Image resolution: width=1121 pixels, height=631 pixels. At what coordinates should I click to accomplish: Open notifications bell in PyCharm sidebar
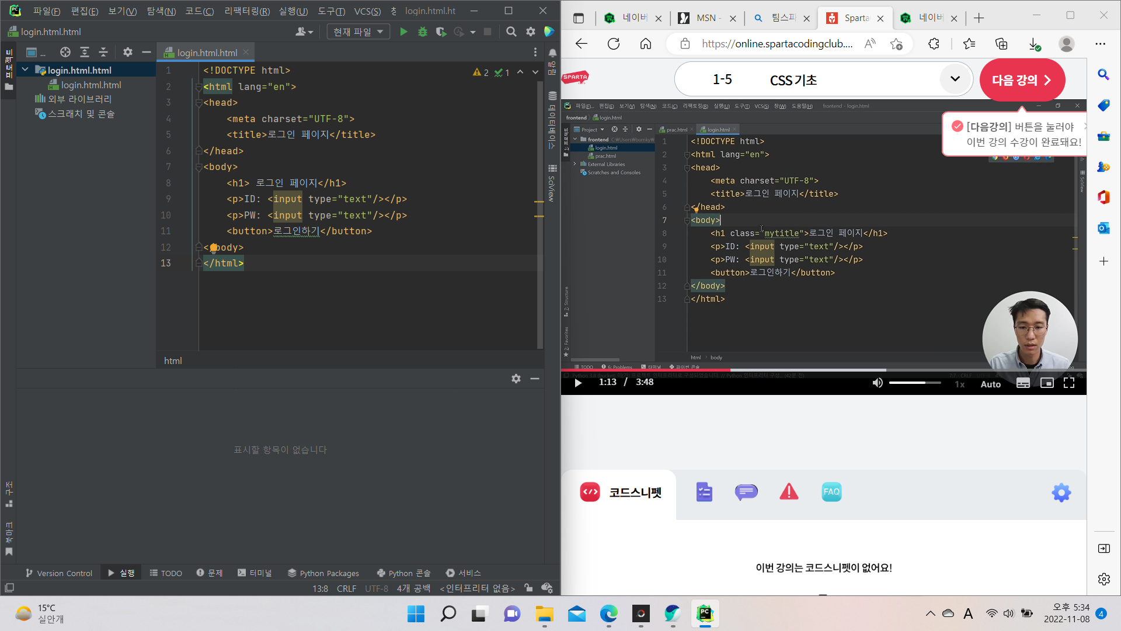[552, 53]
